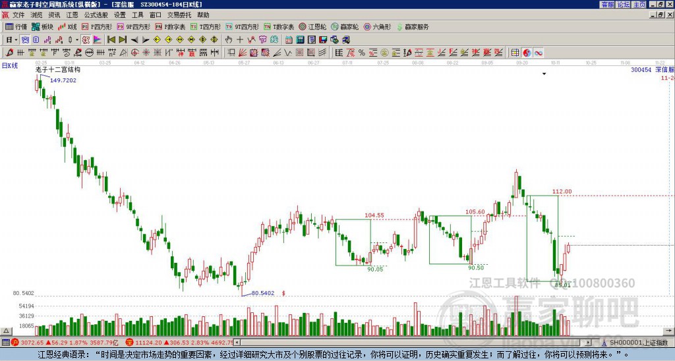Open the 帮助 menu
Viewport: 675px width, 361px height.
(x=203, y=15)
